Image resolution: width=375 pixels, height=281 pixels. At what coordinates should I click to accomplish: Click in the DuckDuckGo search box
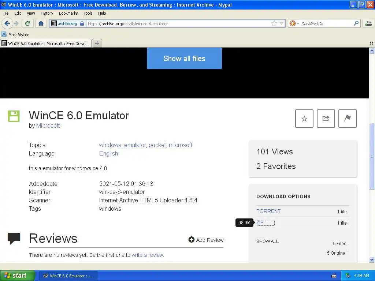point(326,23)
